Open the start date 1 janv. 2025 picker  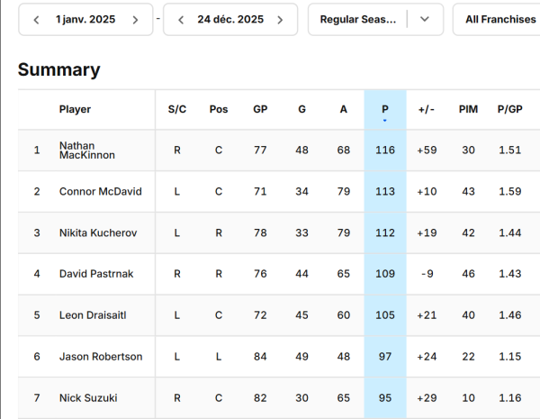[x=85, y=19]
